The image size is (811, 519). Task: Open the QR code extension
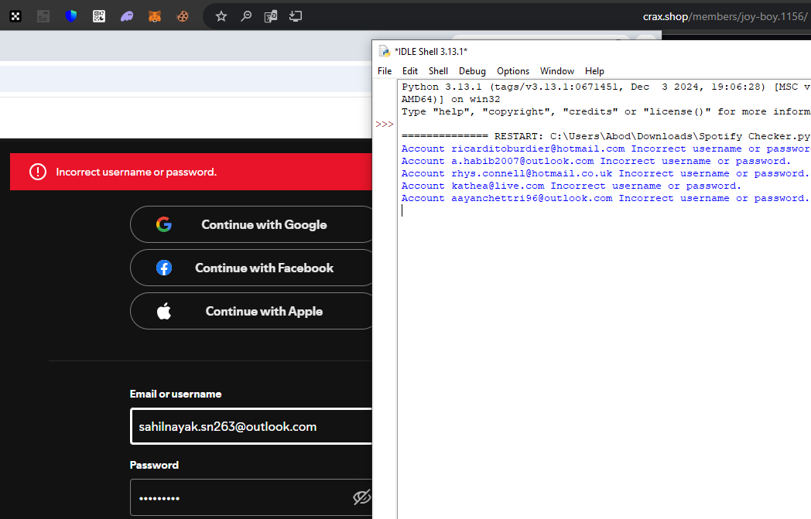(99, 15)
